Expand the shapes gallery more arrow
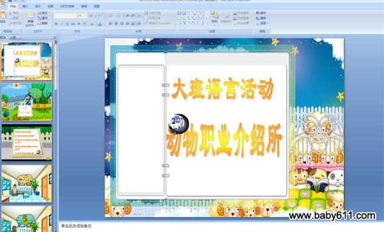The image size is (384, 232). [207, 23]
